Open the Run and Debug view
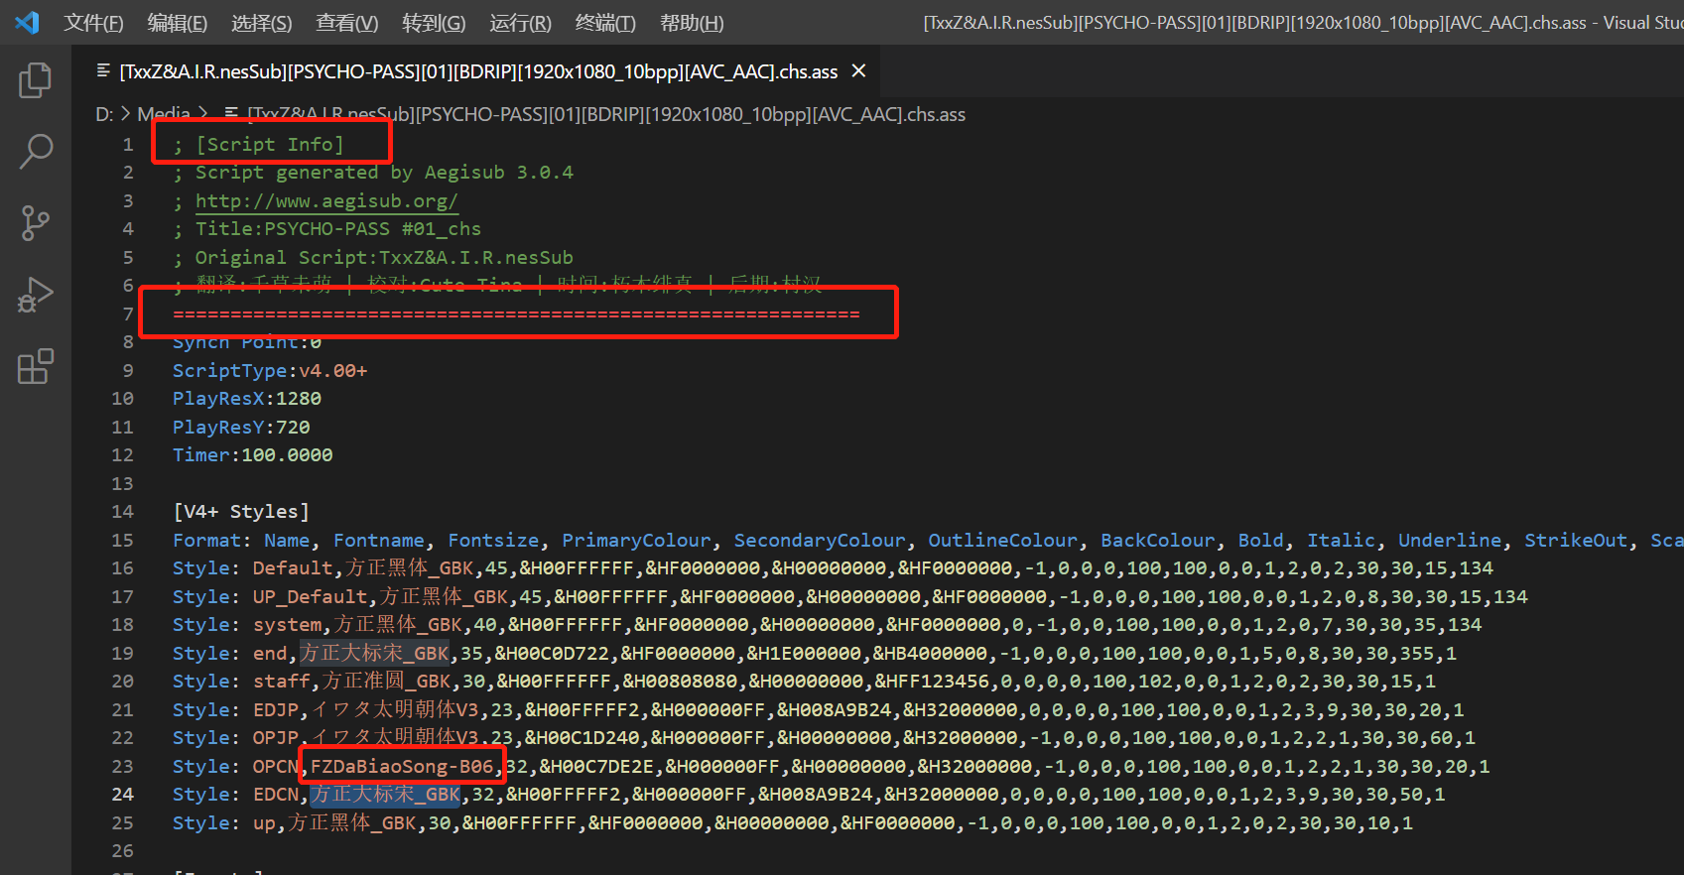 coord(35,295)
